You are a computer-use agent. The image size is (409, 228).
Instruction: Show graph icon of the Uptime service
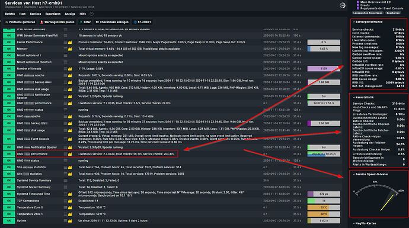pyautogui.click(x=70, y=221)
